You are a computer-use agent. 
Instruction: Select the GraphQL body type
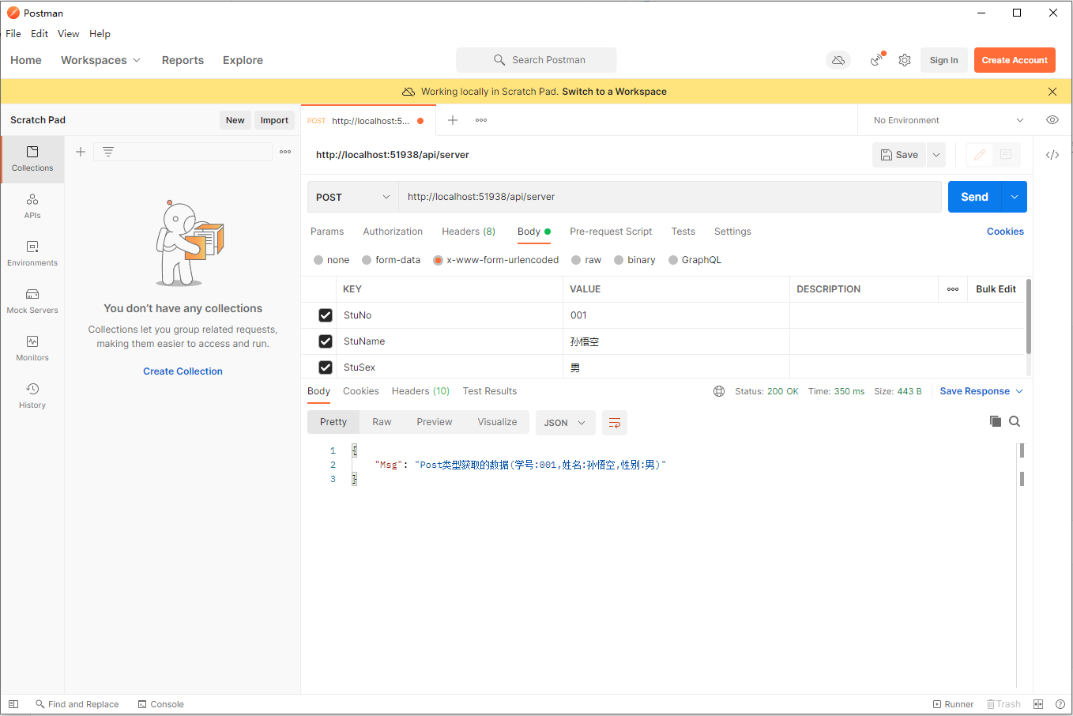tap(673, 260)
